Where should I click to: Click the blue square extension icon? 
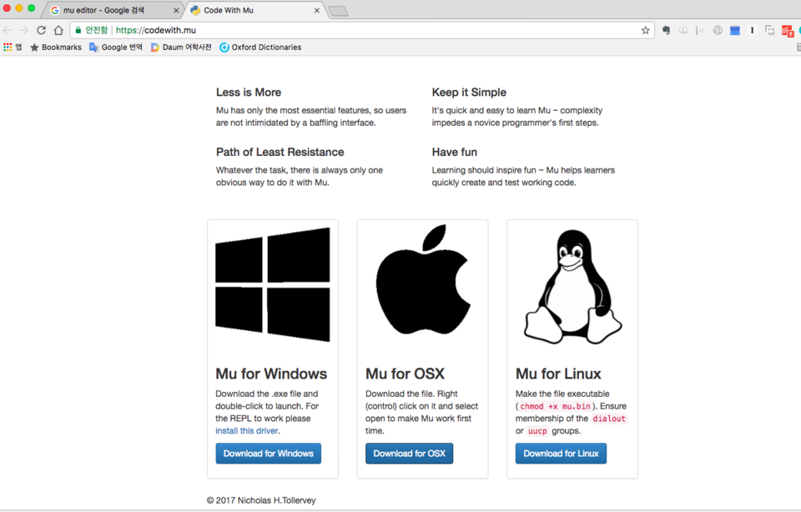pos(735,31)
